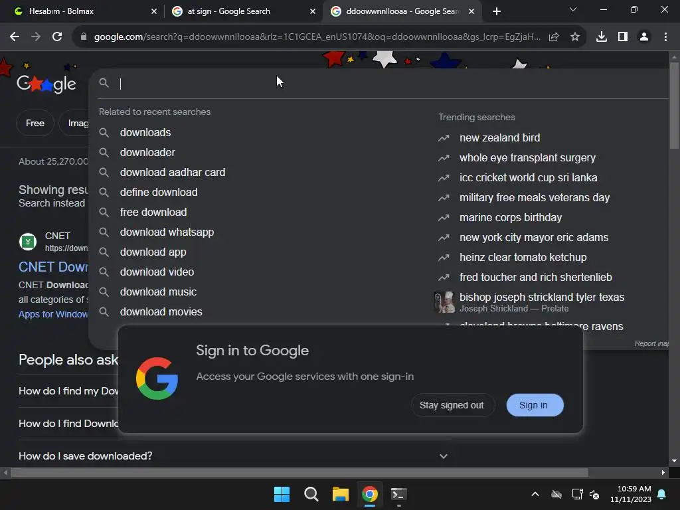Viewport: 680px width, 510px height.
Task: Select download whatsapp suggestion
Action: click(x=167, y=232)
